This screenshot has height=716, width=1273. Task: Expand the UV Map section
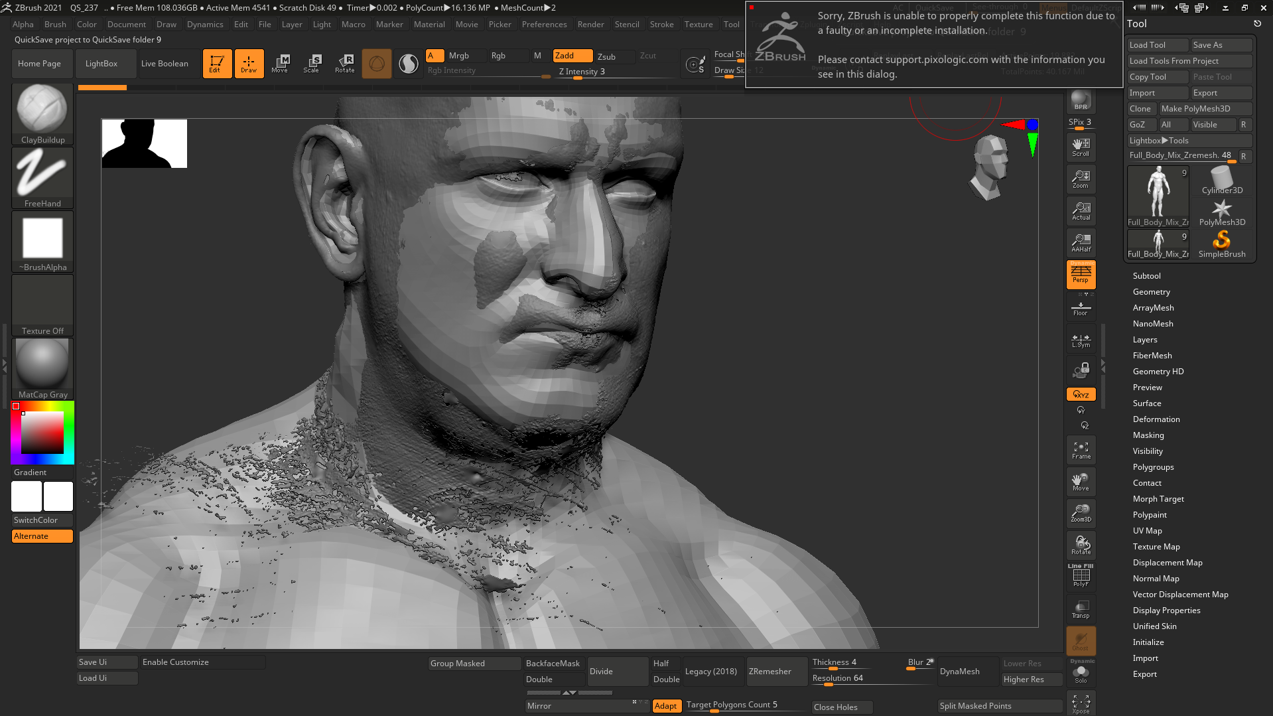point(1147,531)
